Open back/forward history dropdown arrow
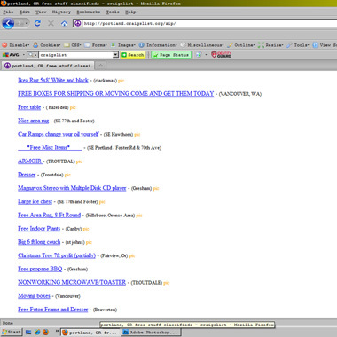 [x=27, y=23]
